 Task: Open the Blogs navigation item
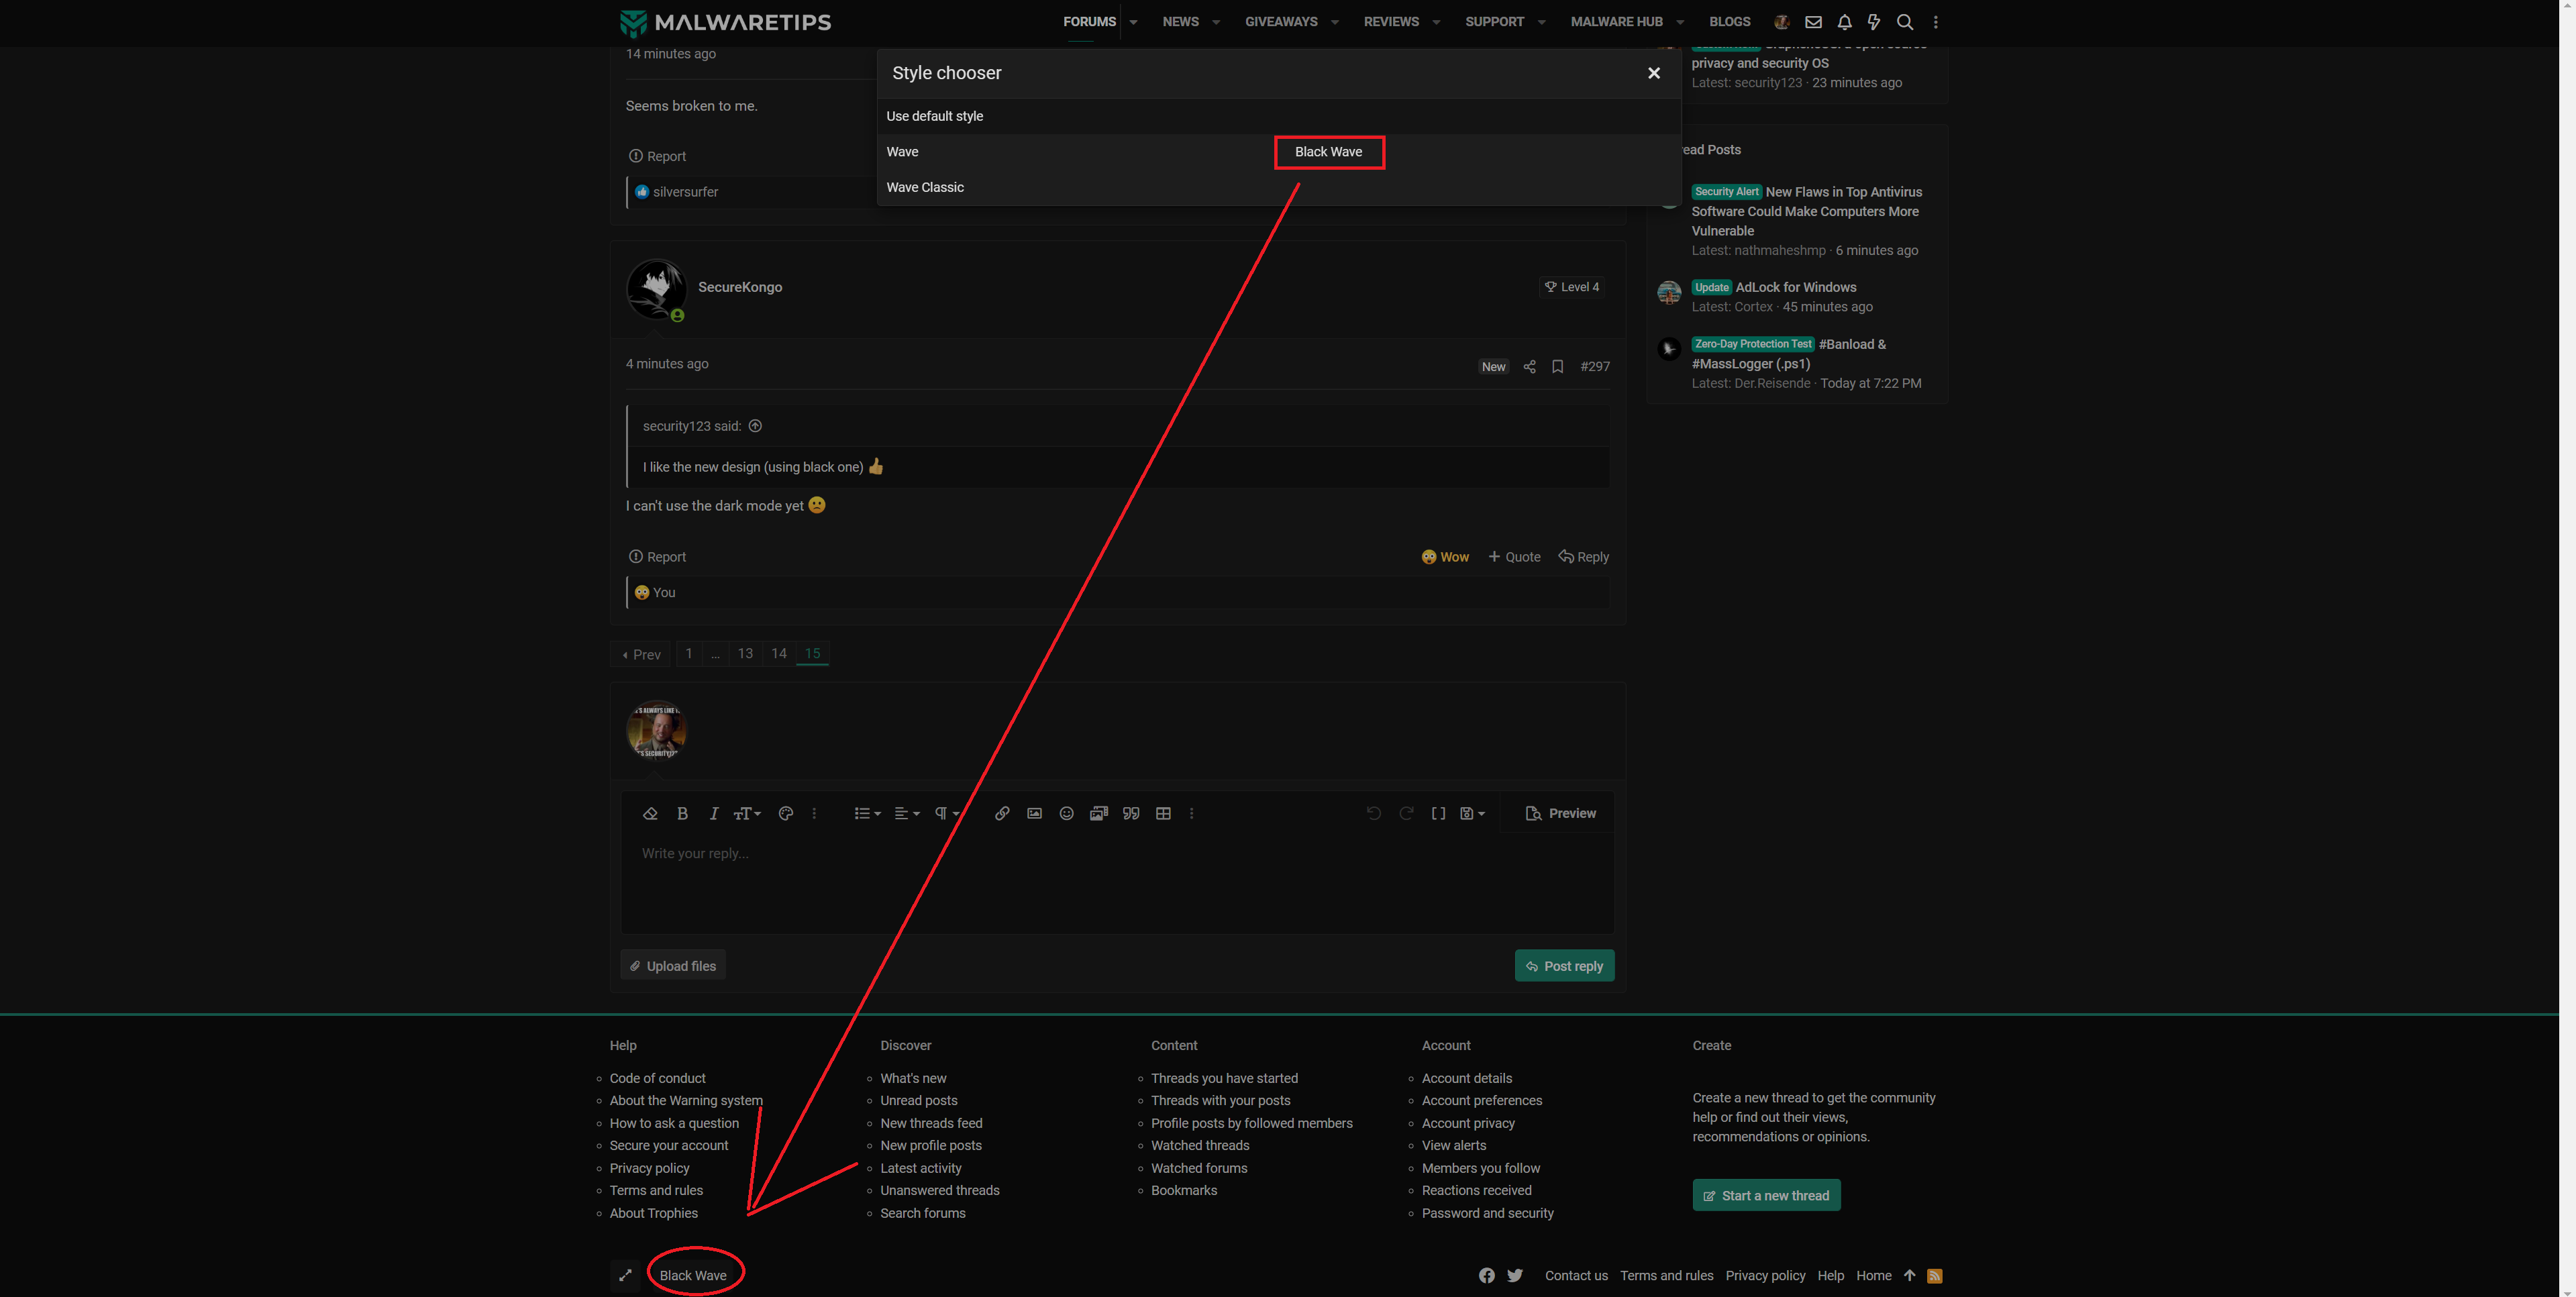pyautogui.click(x=1729, y=22)
